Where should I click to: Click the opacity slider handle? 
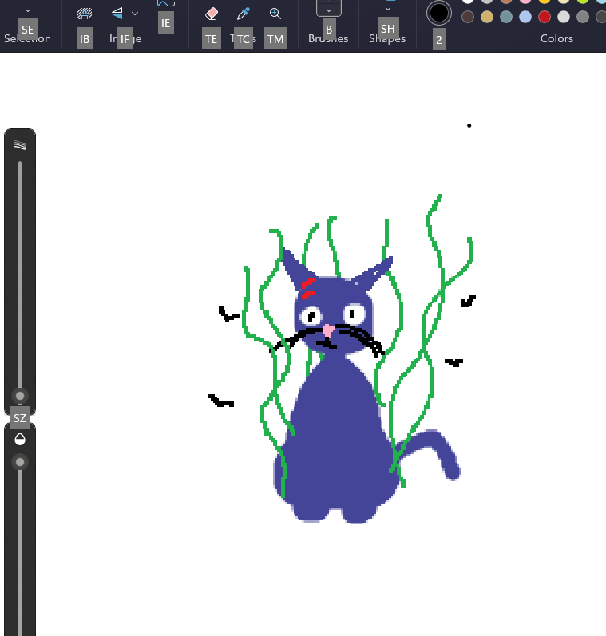coord(20,462)
